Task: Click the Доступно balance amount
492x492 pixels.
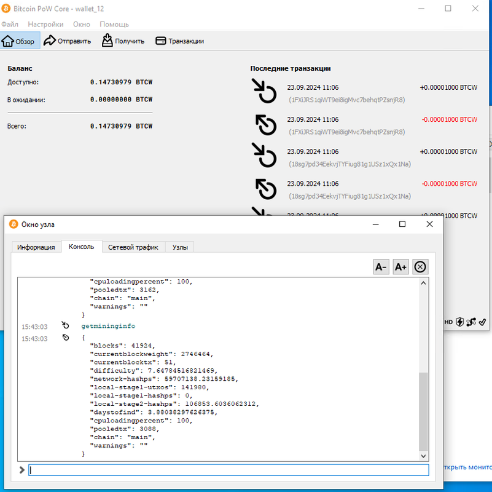Action: 121,82
